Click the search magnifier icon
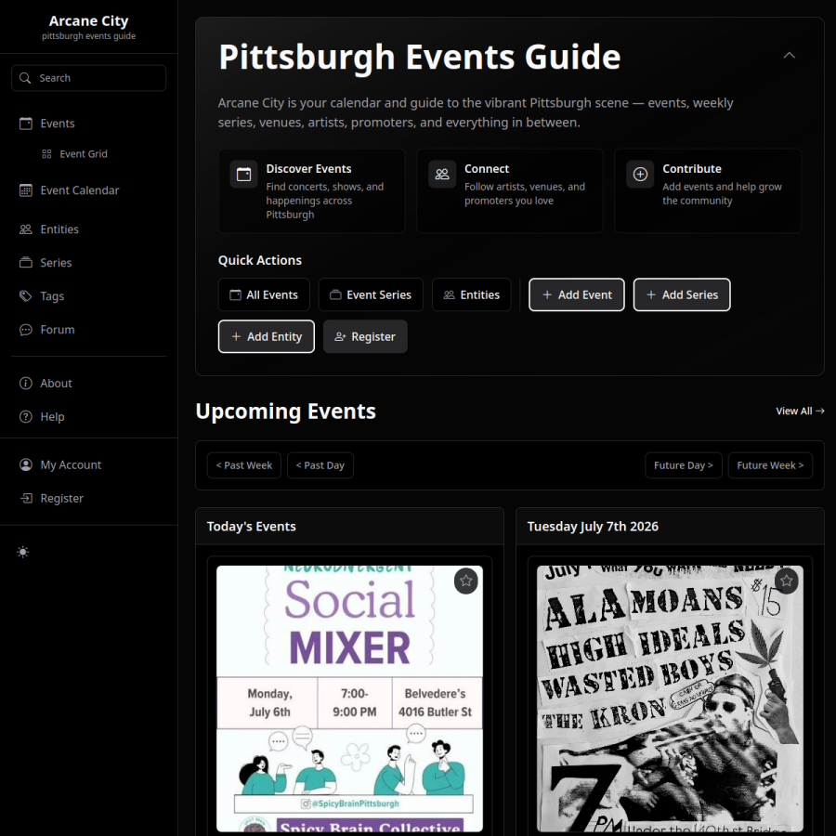 pyautogui.click(x=24, y=78)
